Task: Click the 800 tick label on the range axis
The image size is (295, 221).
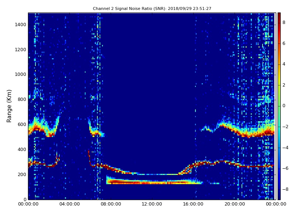Action: (22, 99)
